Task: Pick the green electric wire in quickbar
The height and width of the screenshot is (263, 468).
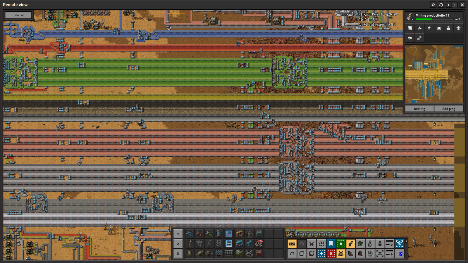Action: (x=209, y=234)
